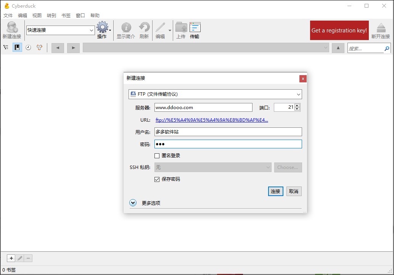Edit bookmark using bottom pencil button
This screenshot has height=275, width=394.
click(20, 258)
